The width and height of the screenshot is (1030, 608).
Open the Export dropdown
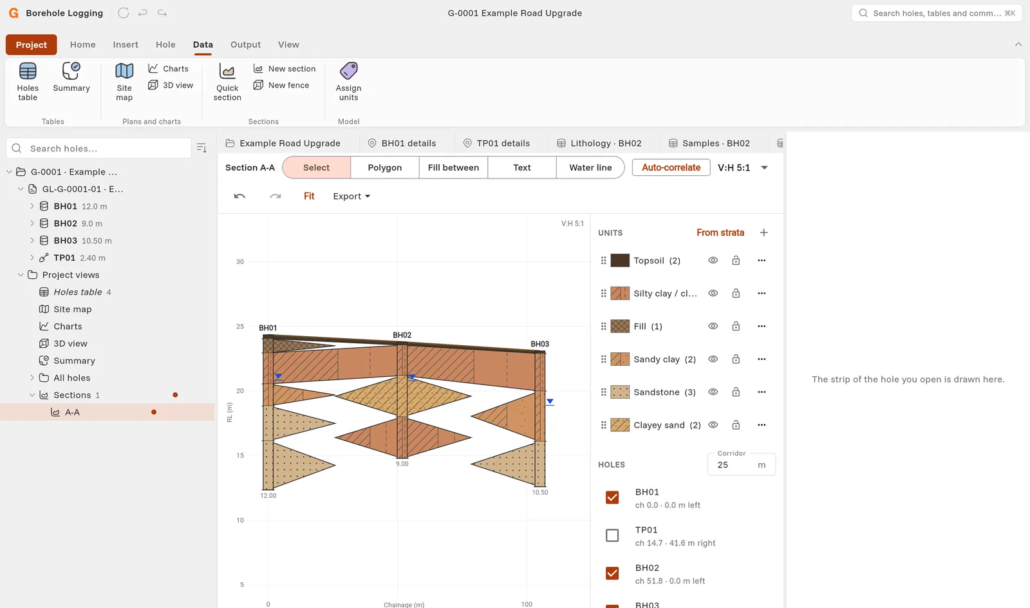click(351, 196)
